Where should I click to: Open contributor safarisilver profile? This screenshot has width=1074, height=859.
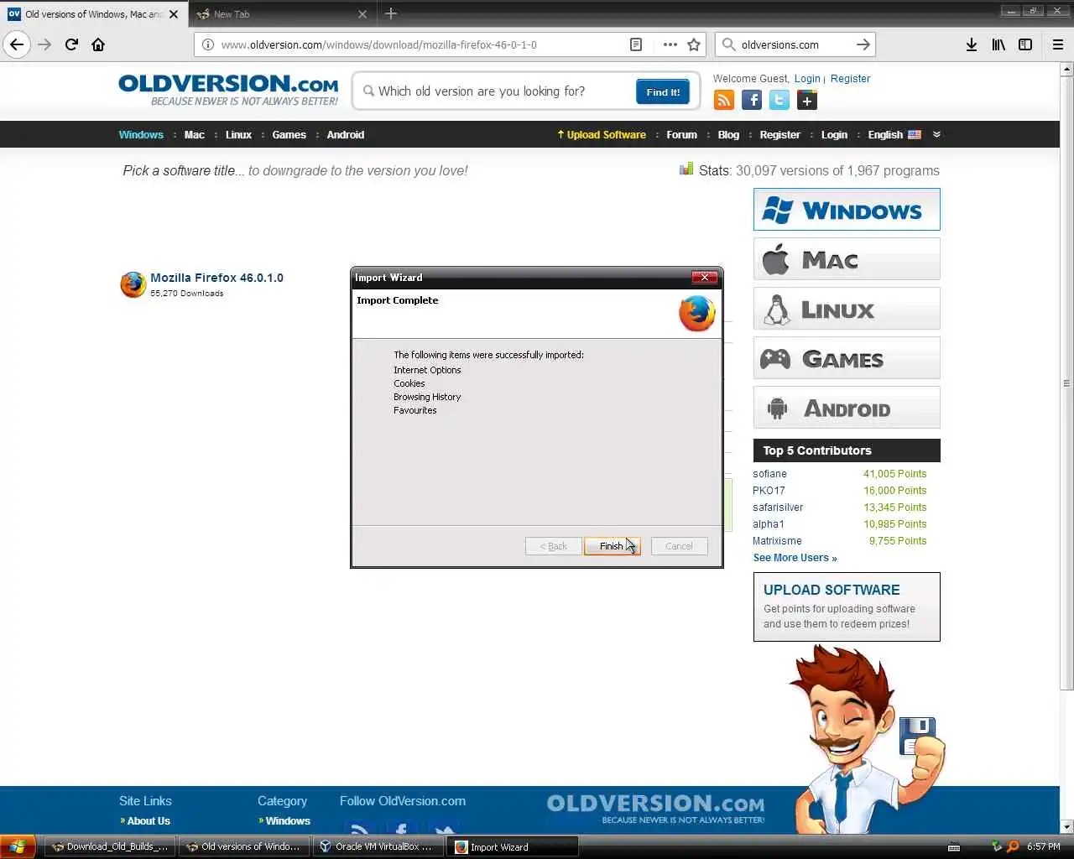778,508
